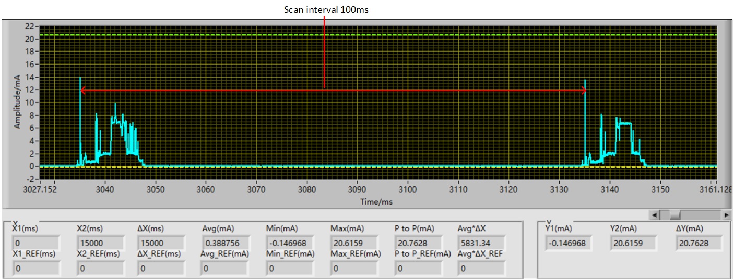Click the Y1(mA) value field

(x=569, y=243)
